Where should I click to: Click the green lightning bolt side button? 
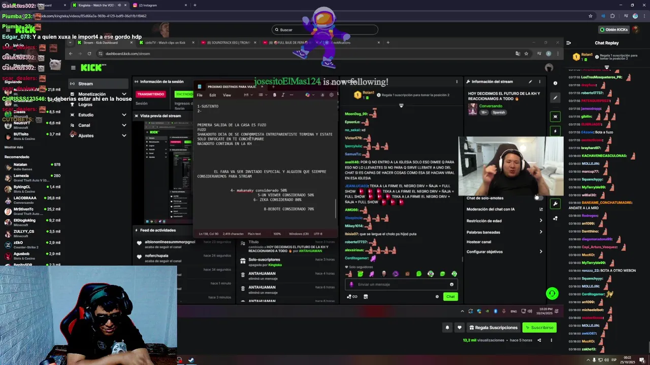point(555,131)
